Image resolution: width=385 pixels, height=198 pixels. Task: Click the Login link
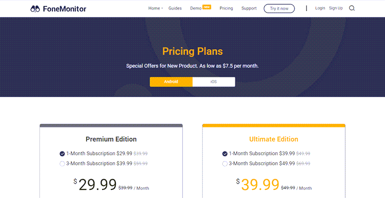[x=320, y=8]
